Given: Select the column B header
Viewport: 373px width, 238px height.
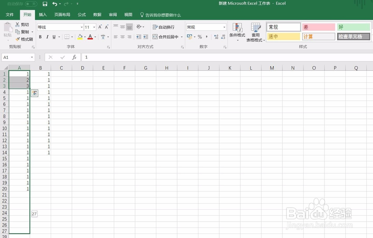Looking at the screenshot, I should 40,68.
